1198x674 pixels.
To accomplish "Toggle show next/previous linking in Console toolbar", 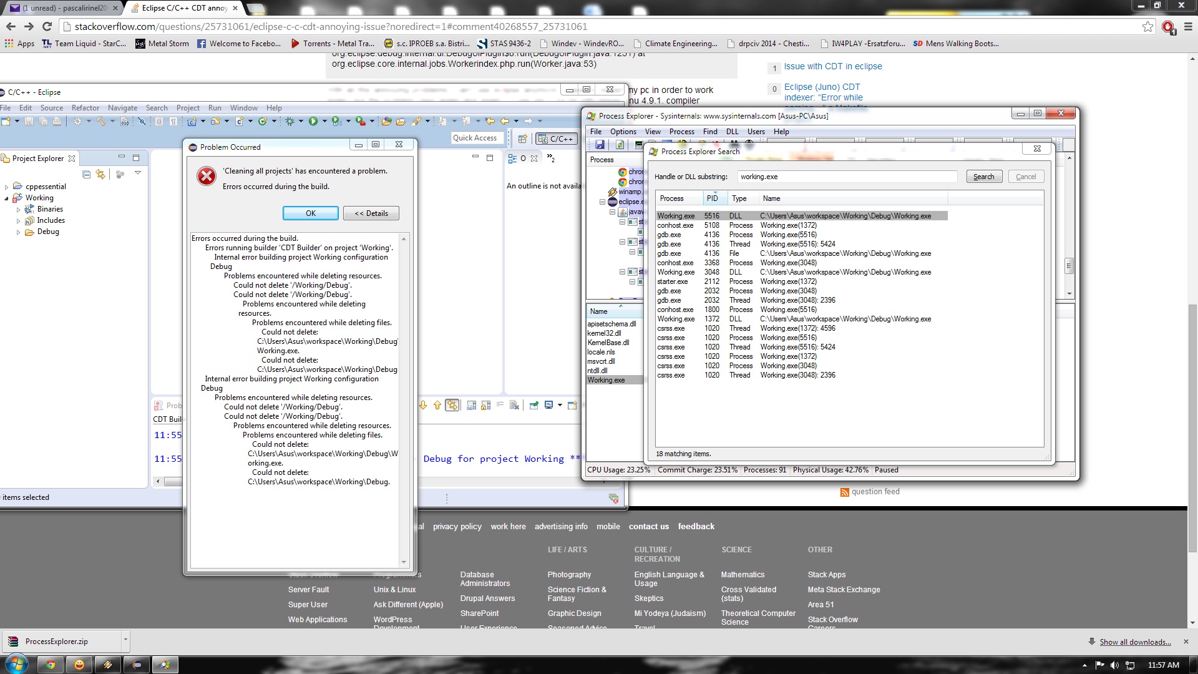I will 452,406.
